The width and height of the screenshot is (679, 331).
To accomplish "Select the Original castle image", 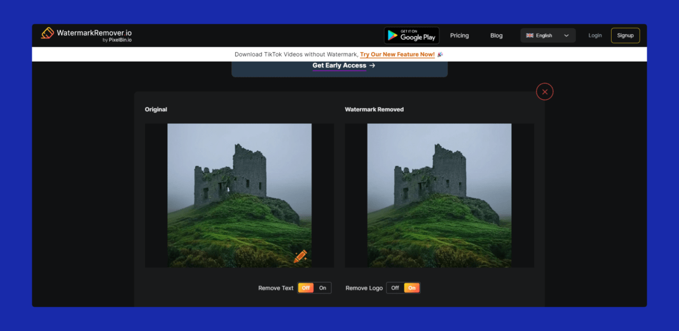I will click(239, 195).
